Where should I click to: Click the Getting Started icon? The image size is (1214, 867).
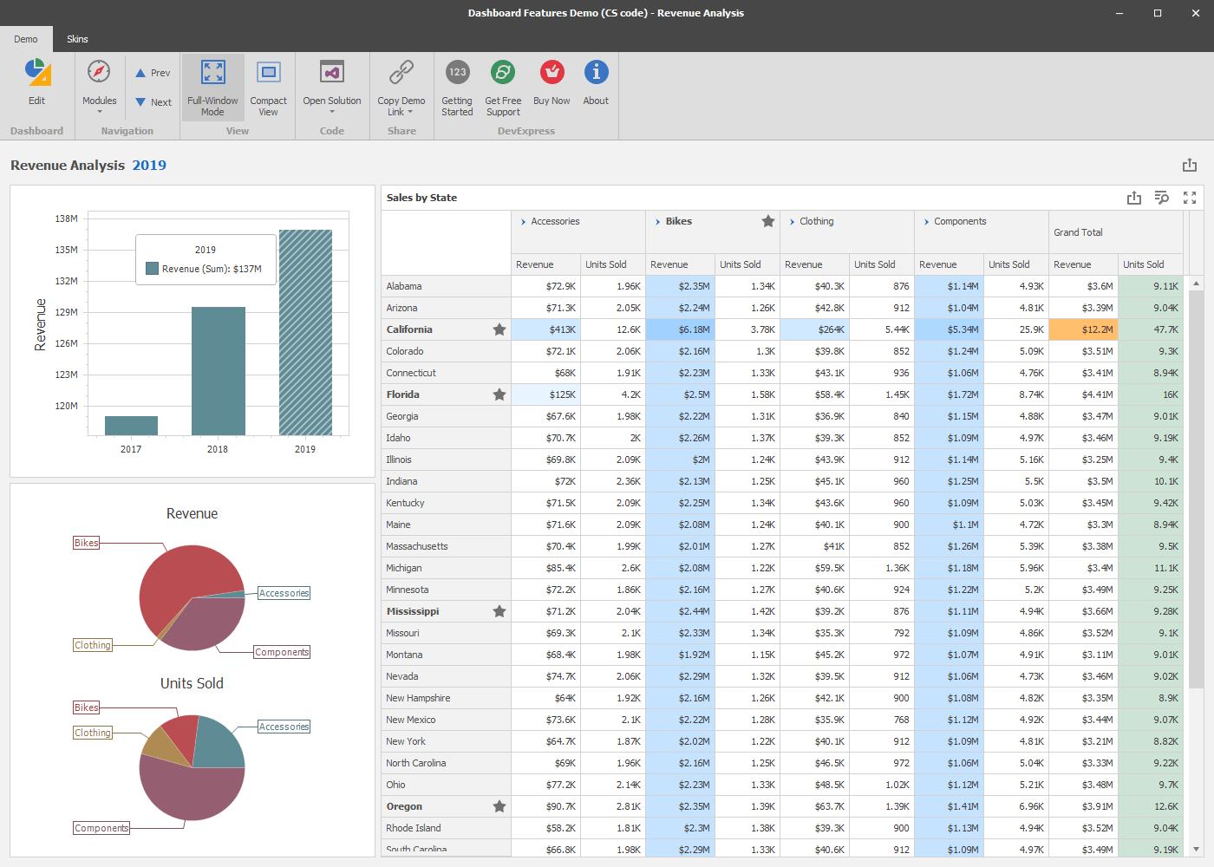click(x=457, y=72)
